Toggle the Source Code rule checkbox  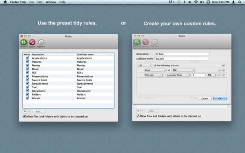[27, 80]
